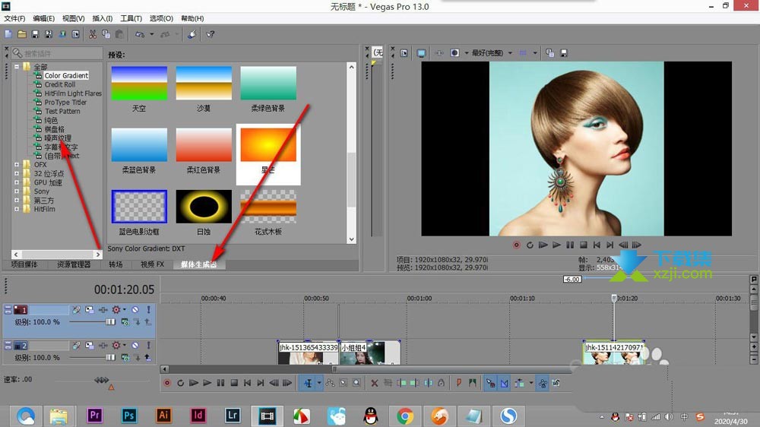The height and width of the screenshot is (427, 760).
Task: Play from start in preview transport
Action: (x=543, y=245)
